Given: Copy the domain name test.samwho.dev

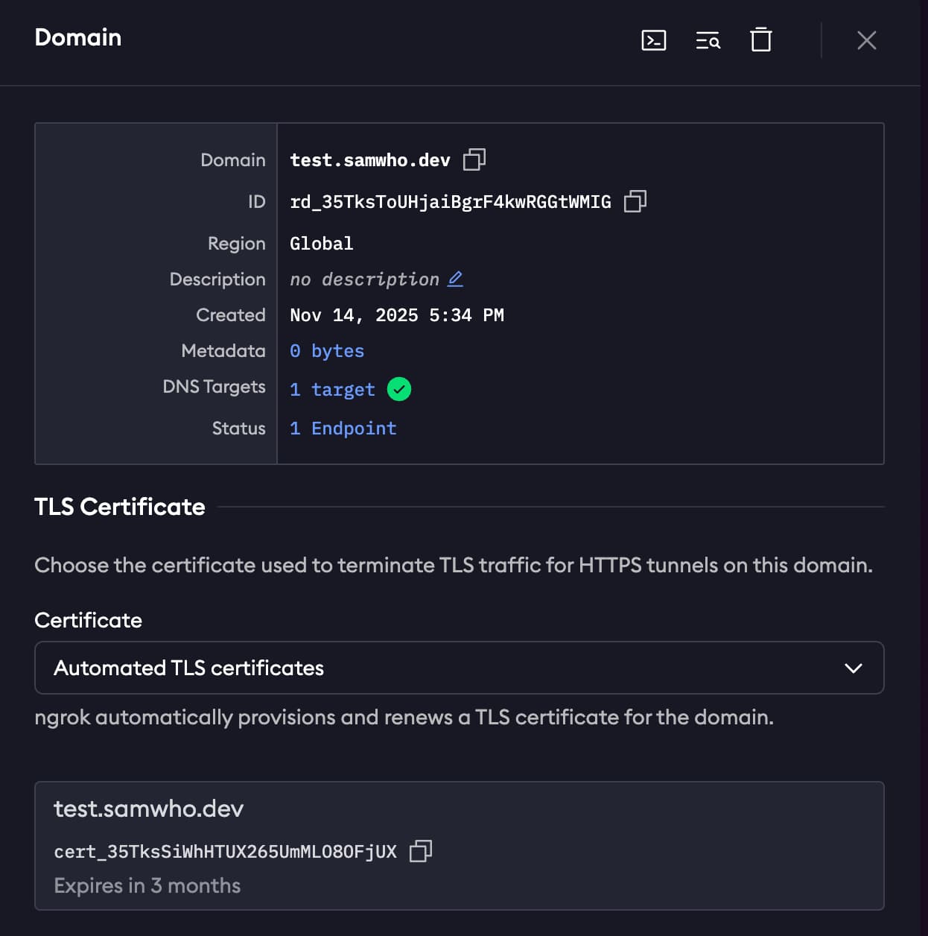Looking at the screenshot, I should point(475,159).
